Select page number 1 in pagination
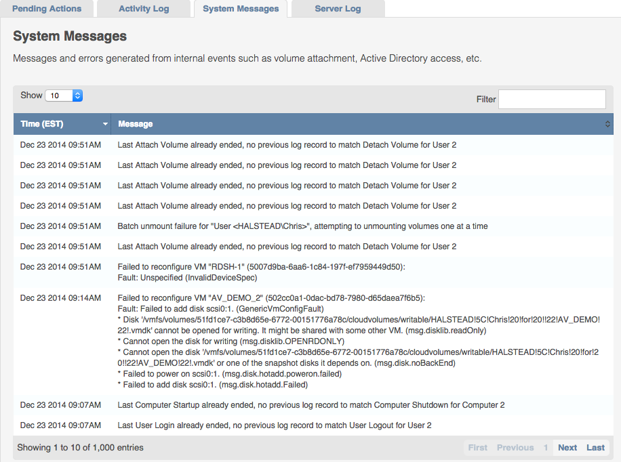Viewport: 621px width, 462px height. [x=546, y=447]
